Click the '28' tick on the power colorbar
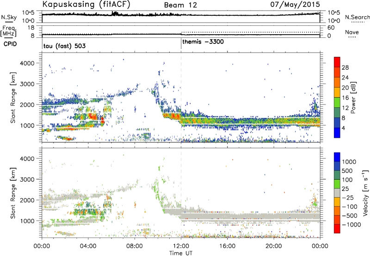 pyautogui.click(x=345, y=67)
